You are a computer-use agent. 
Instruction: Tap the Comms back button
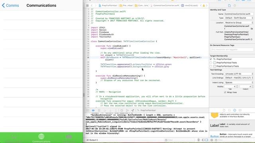(x=10, y=5)
